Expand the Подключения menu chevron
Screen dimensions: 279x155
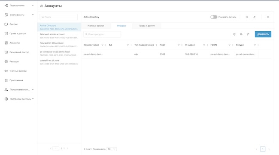[x=33, y=5]
